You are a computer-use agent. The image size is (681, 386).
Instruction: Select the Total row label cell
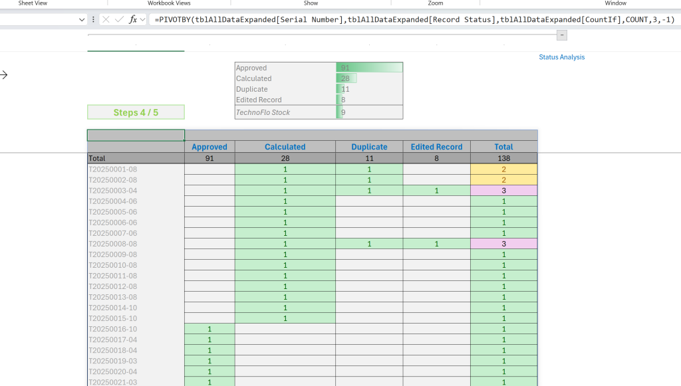pyautogui.click(x=136, y=158)
